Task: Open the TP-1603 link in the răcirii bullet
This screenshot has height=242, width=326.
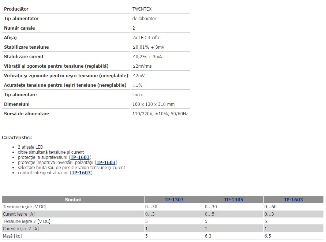Action: click(81, 173)
